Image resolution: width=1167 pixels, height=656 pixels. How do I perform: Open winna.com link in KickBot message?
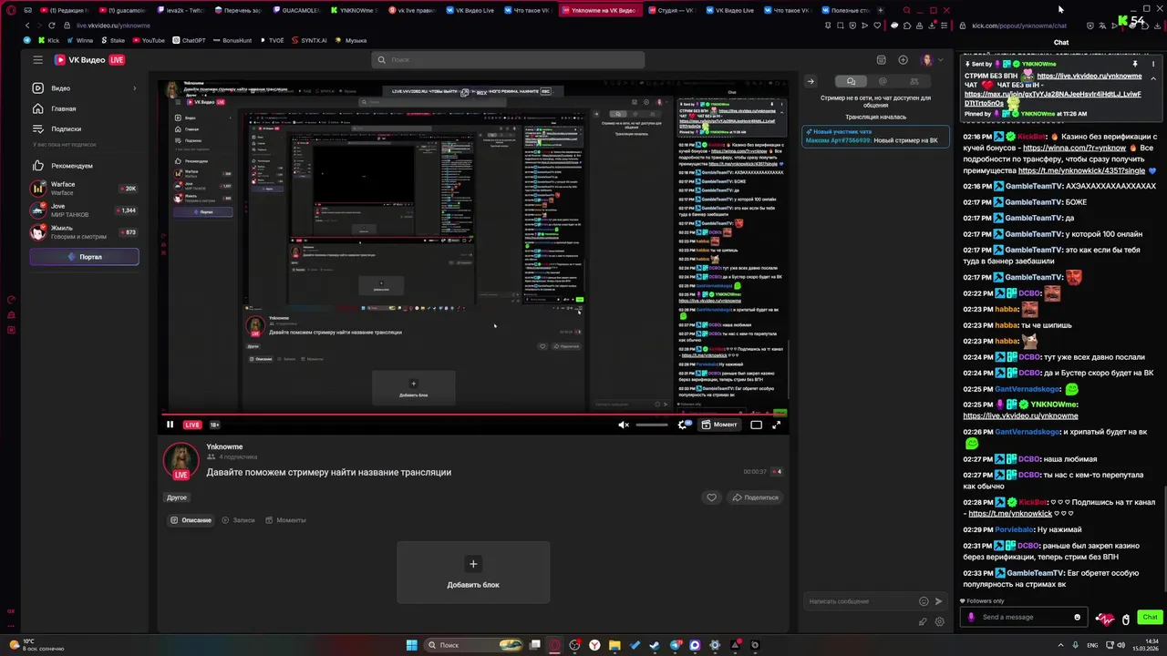pos(1074,148)
